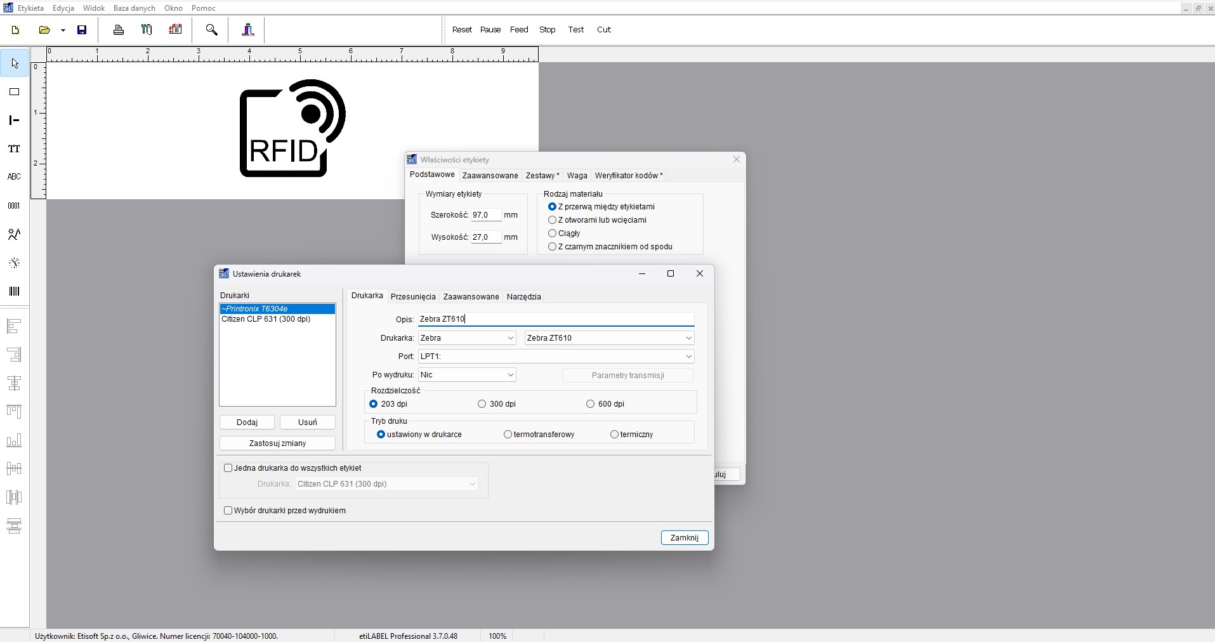1215x642 pixels.
Task: Expand the Zebra ZT610 model dropdown
Action: [x=688, y=338]
